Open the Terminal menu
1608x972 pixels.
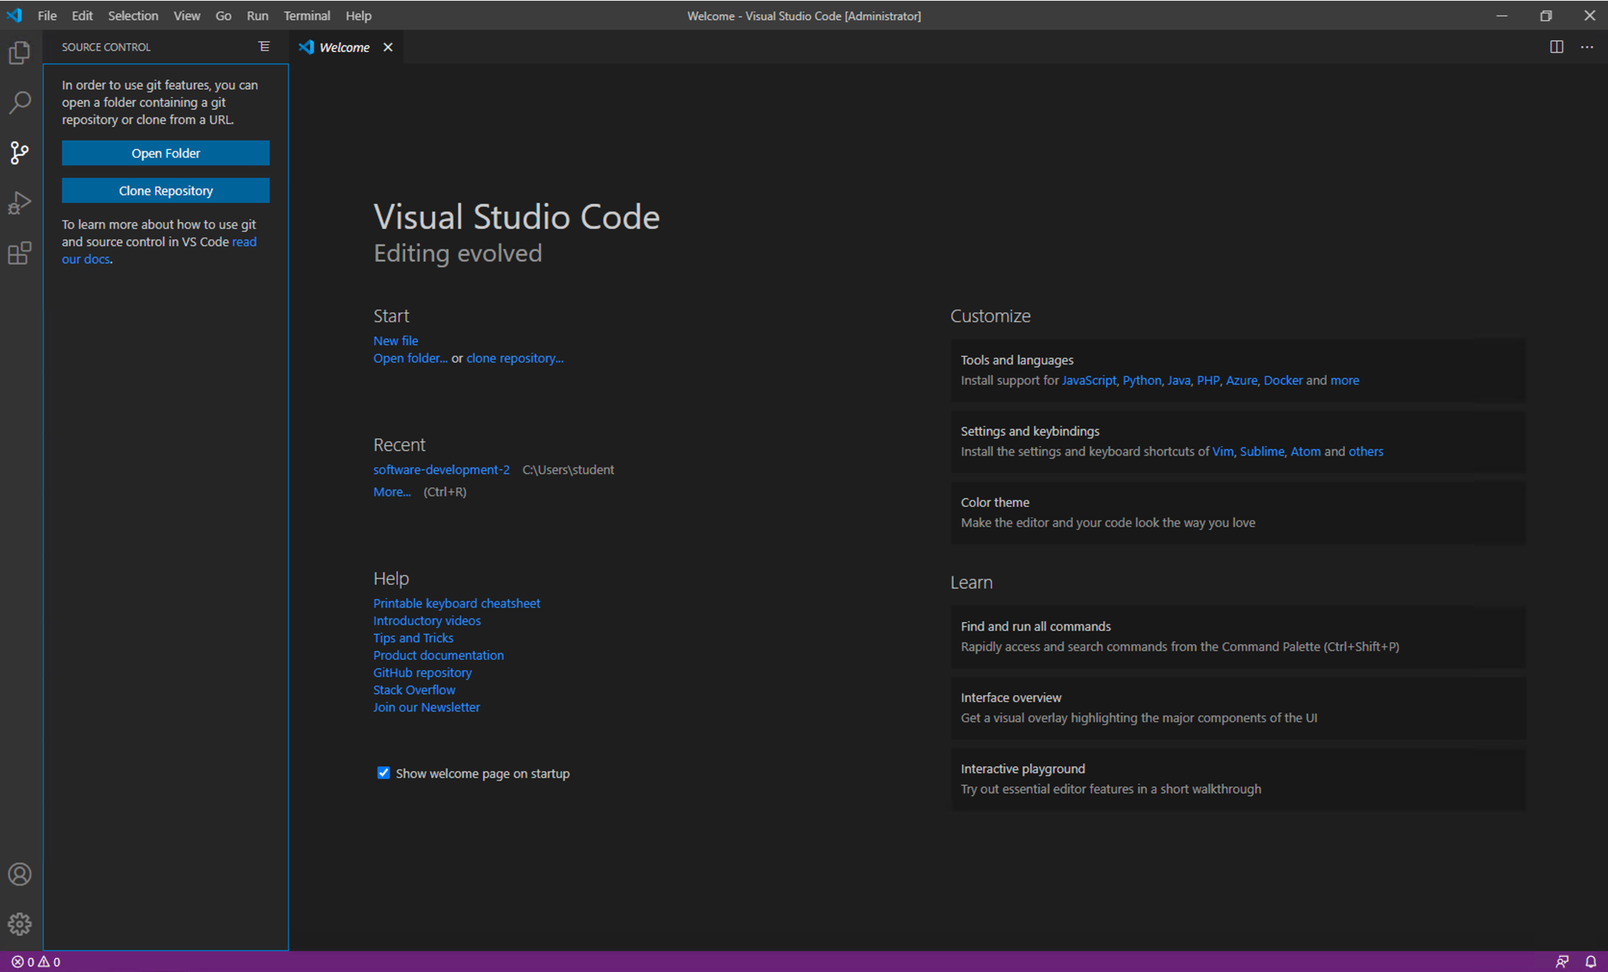[307, 15]
